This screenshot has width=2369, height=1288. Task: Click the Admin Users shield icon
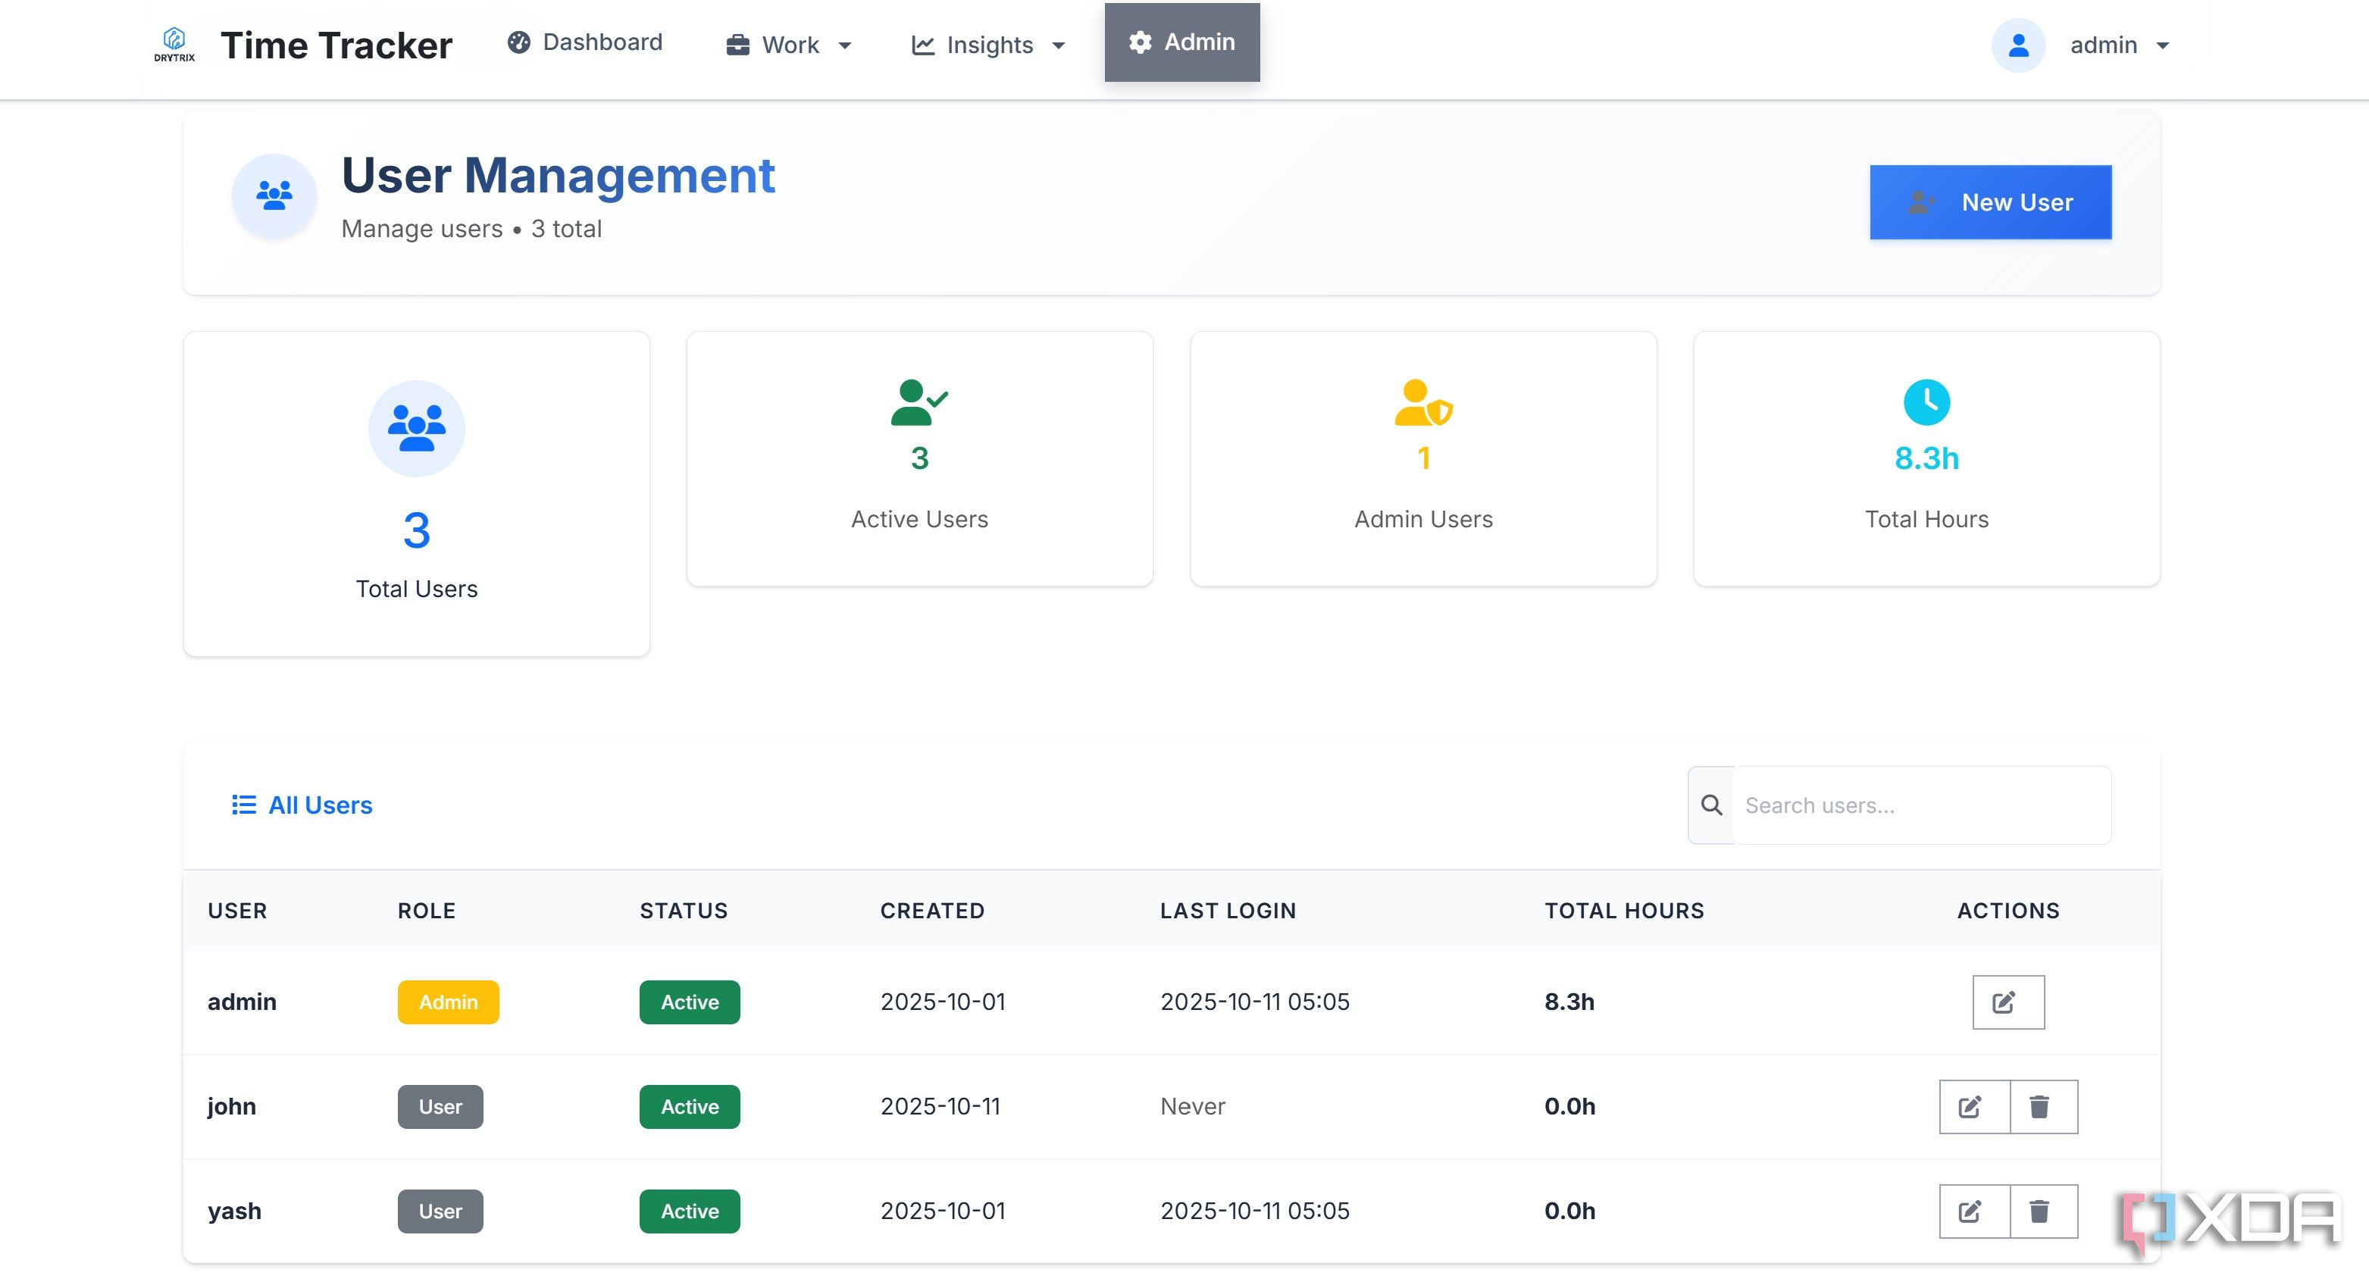[x=1422, y=402]
